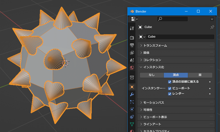
Task: Minimize the Blender properties window
Action: point(186,11)
